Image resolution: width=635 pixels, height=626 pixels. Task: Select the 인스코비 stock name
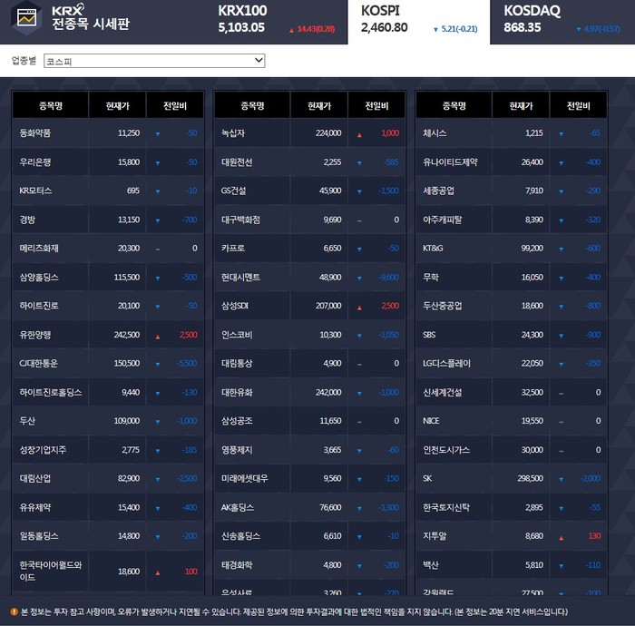[x=237, y=335]
